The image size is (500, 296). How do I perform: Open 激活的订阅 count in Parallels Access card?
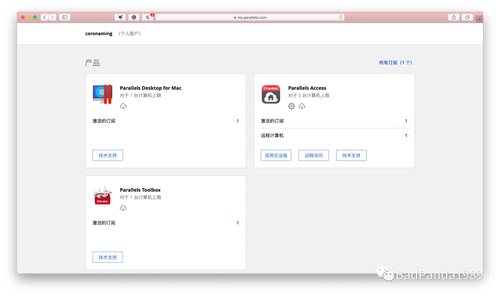406,121
